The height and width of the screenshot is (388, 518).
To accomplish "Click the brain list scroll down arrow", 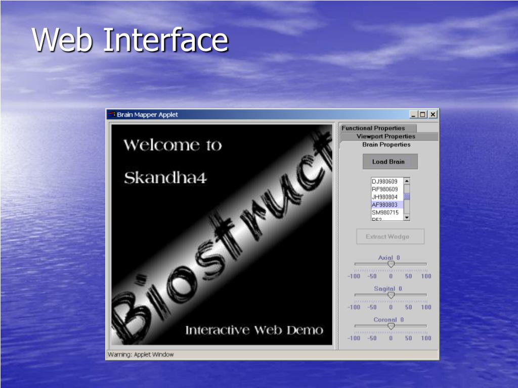I will pyautogui.click(x=407, y=217).
